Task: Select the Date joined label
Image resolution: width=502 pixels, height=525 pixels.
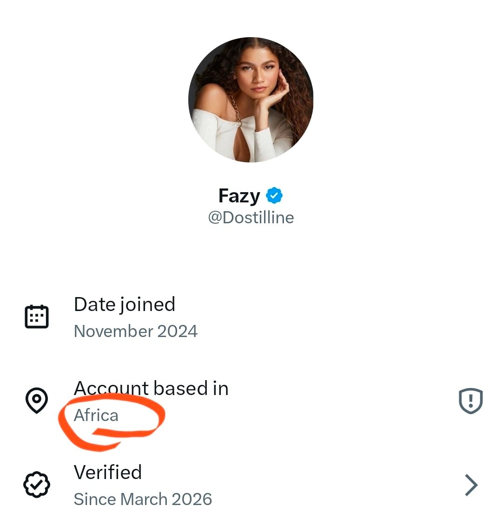Action: tap(125, 305)
